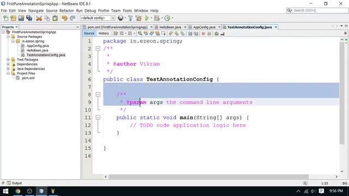Click the History view button
The height and width of the screenshot is (196, 349).
point(104,33)
